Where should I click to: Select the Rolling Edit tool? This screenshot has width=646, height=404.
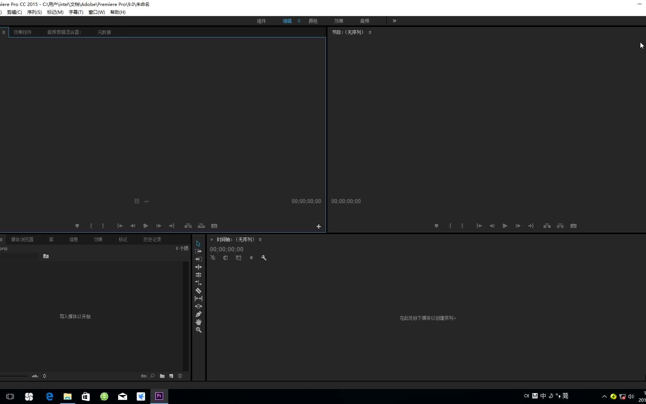coord(198,275)
